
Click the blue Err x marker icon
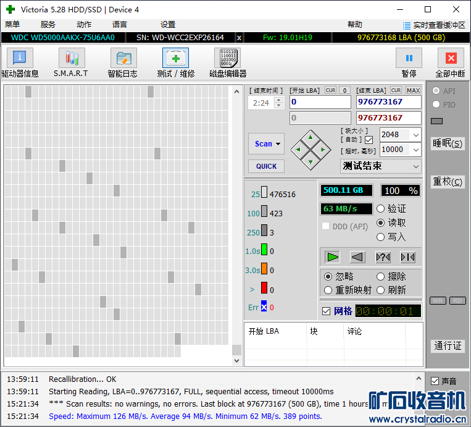click(x=264, y=307)
